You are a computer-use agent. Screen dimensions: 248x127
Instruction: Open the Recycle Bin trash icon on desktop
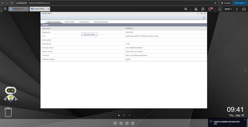point(8,112)
